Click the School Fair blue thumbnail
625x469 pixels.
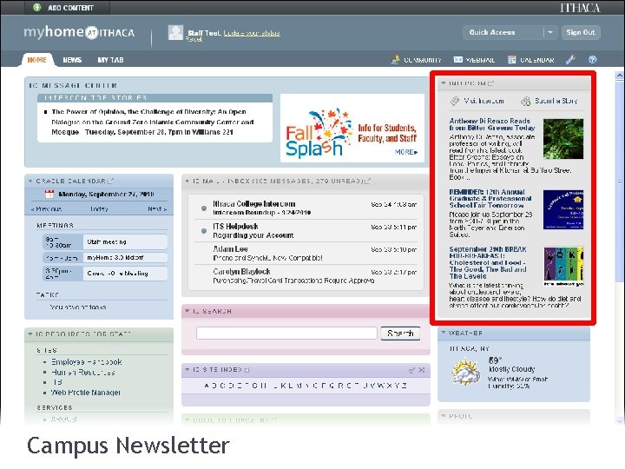563,210
